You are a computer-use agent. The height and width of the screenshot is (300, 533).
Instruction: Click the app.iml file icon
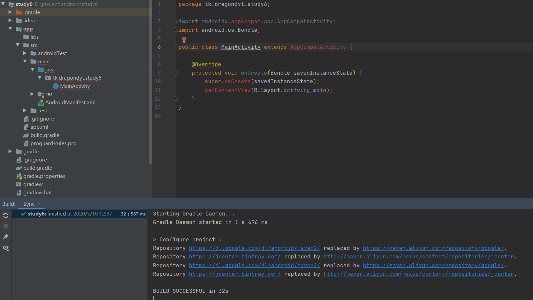26,127
